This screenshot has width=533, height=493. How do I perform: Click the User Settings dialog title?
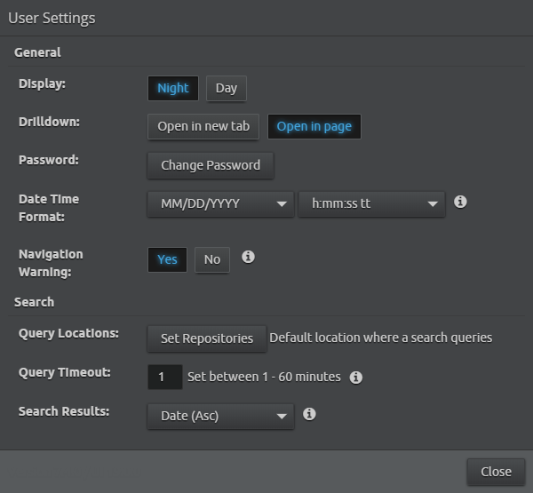(52, 18)
